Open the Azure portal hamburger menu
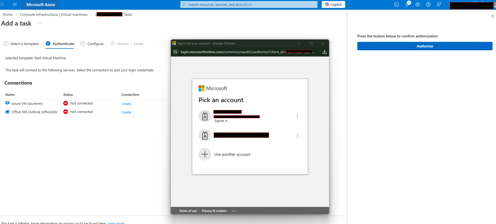The width and height of the screenshot is (496, 224). coord(15,4)
